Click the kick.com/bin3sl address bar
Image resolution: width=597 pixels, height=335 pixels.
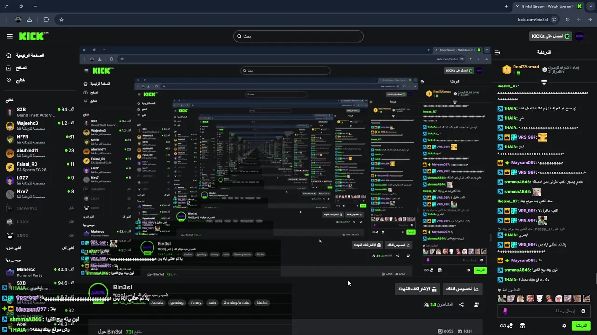(533, 20)
